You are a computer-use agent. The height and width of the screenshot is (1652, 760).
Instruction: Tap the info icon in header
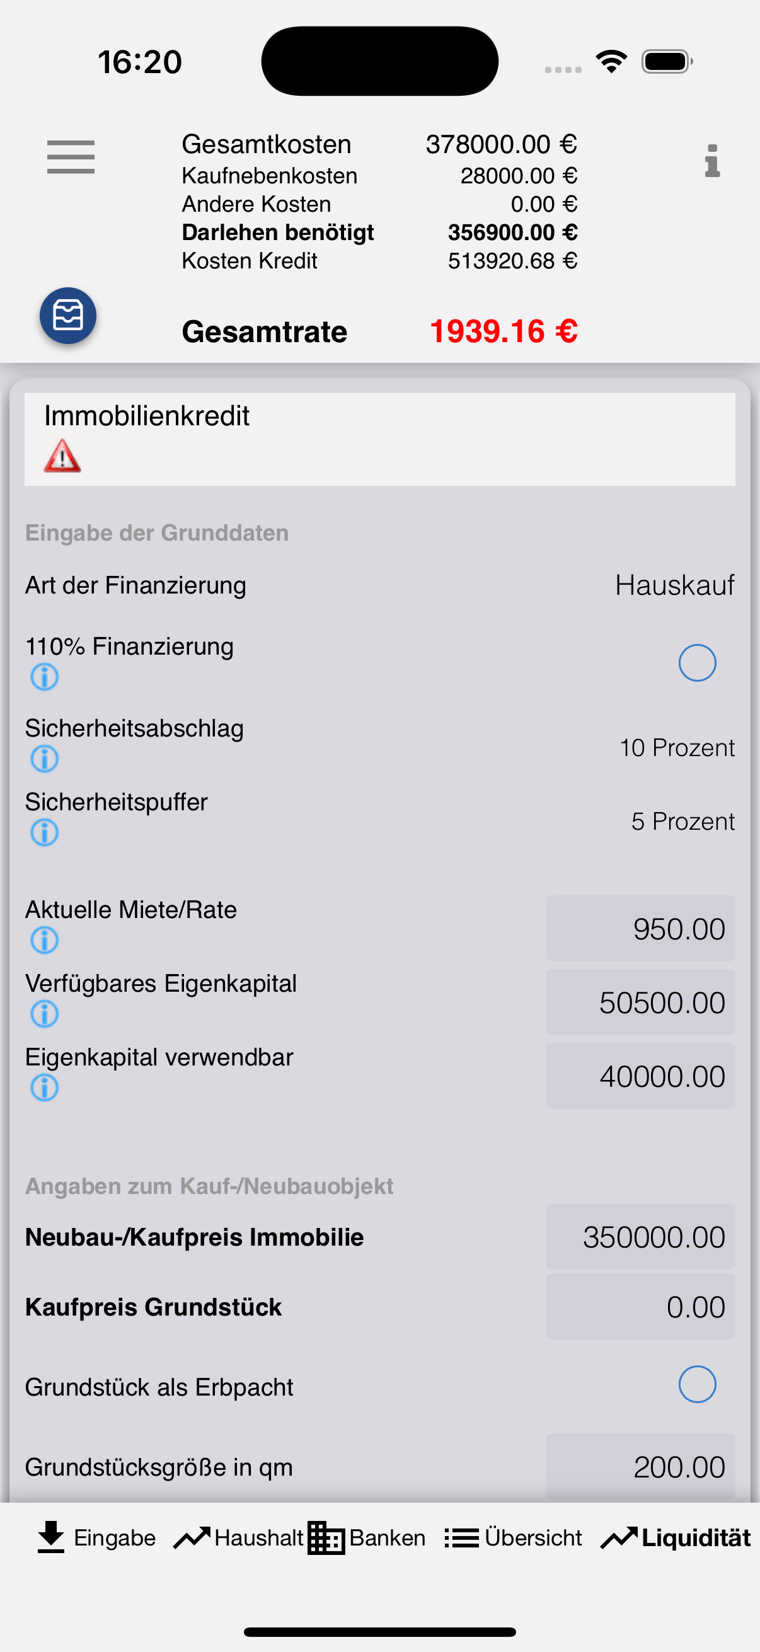pos(712,160)
